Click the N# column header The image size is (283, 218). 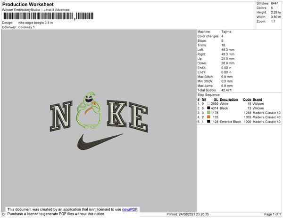(x=204, y=100)
